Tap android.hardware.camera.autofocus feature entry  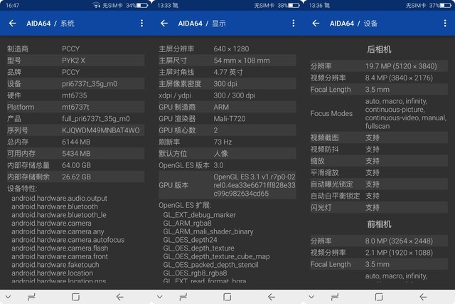(x=68, y=240)
